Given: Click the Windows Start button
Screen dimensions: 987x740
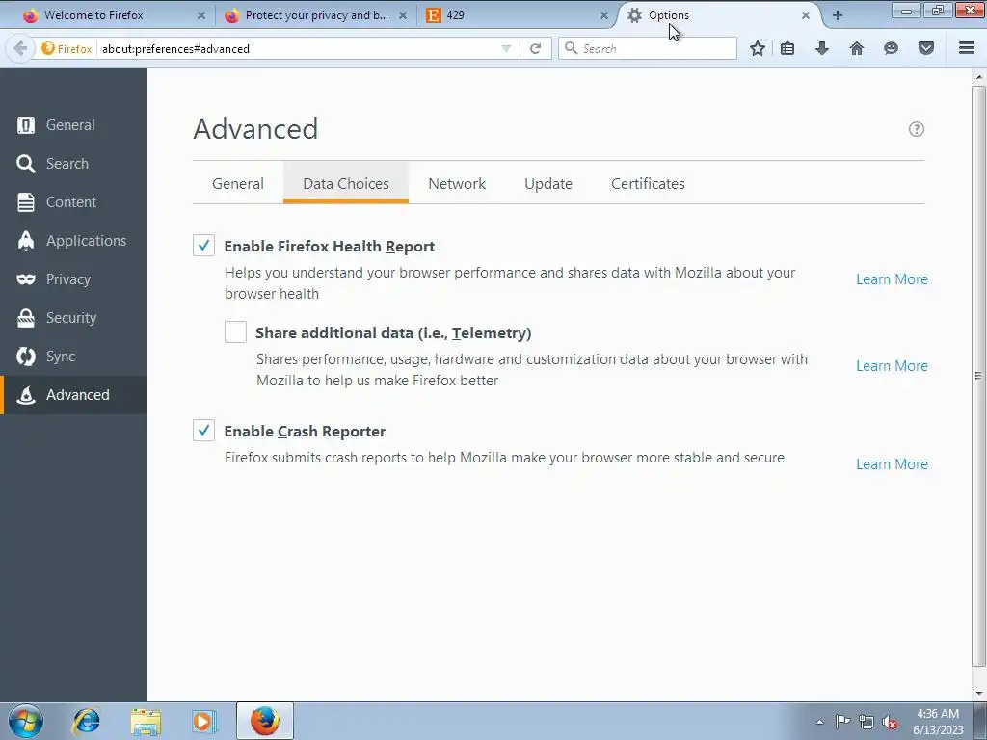Looking at the screenshot, I should click(x=26, y=721).
